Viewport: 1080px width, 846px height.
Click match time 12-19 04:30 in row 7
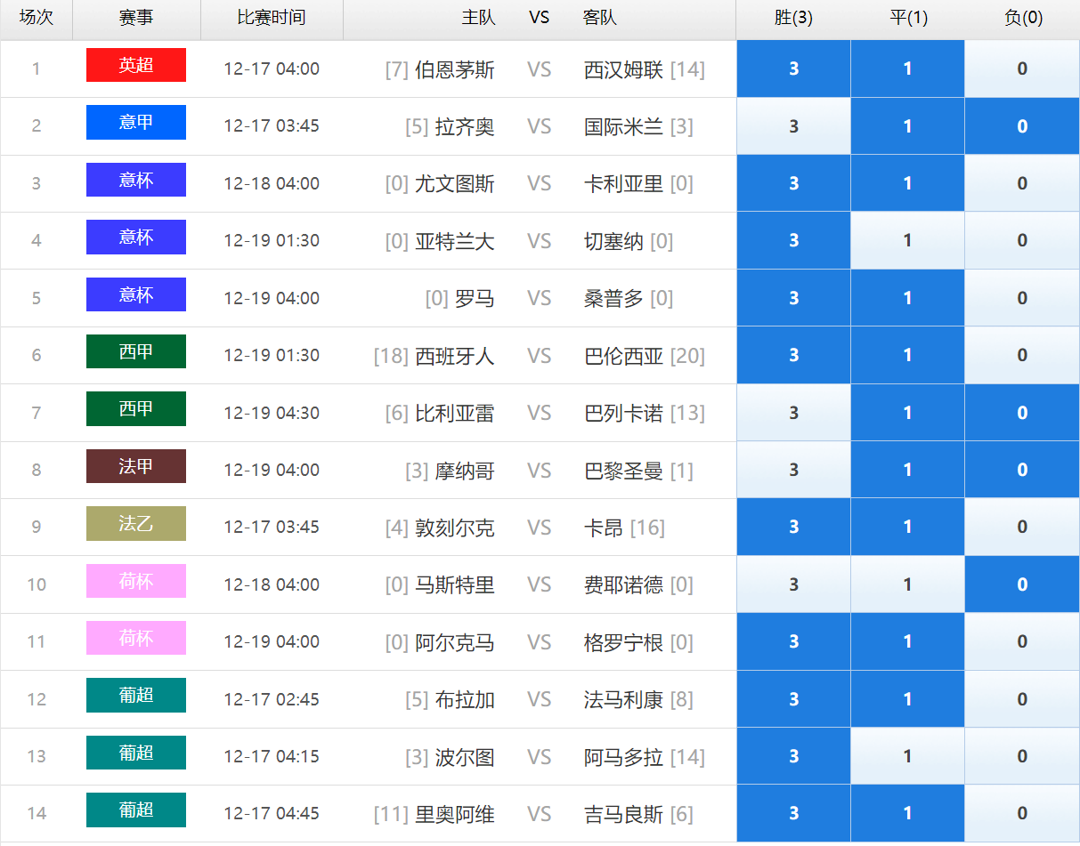tap(272, 413)
